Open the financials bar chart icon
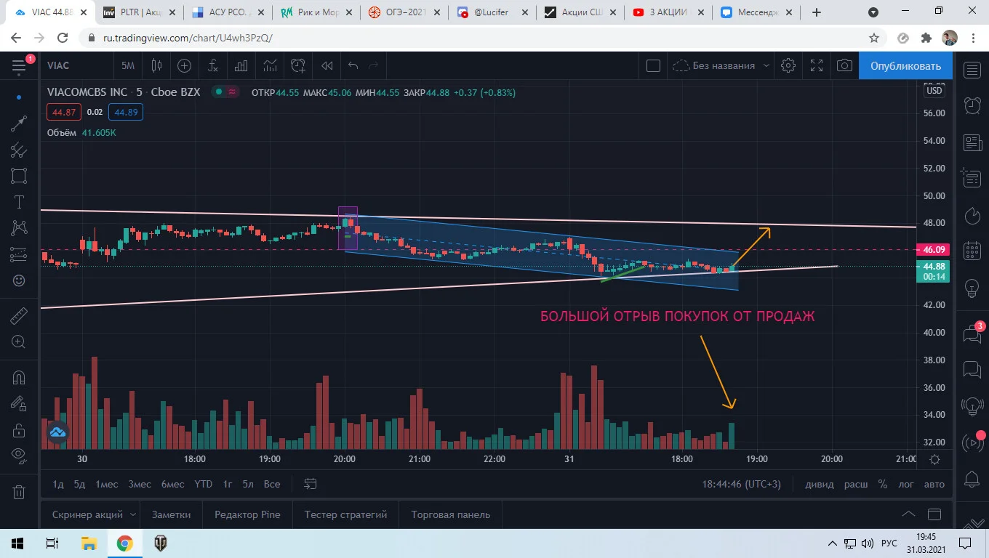Image resolution: width=989 pixels, height=558 pixels. (241, 65)
